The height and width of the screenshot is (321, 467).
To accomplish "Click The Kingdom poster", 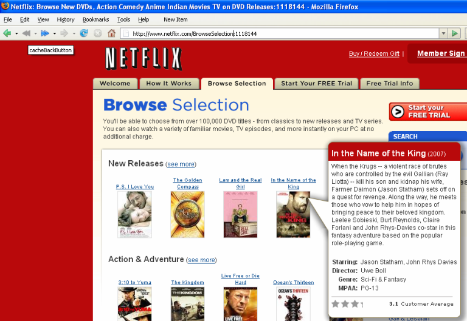I will coord(188,304).
